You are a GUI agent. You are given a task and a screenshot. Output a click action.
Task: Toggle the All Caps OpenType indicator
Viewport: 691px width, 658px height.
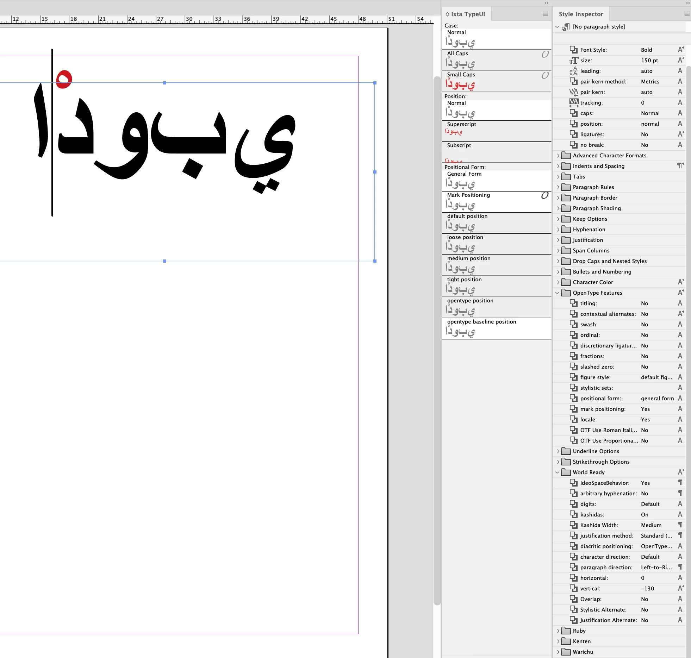pos(545,54)
